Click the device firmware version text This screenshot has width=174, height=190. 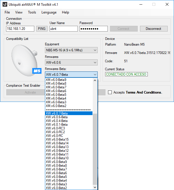pyautogui.click(x=147, y=53)
